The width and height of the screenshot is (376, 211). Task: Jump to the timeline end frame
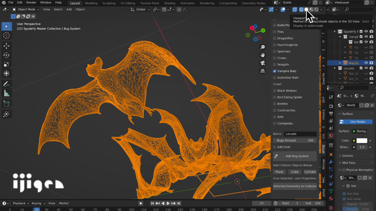click(x=179, y=203)
